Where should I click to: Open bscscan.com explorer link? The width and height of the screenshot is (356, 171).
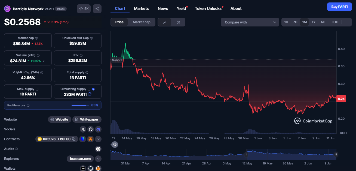coord(80,158)
